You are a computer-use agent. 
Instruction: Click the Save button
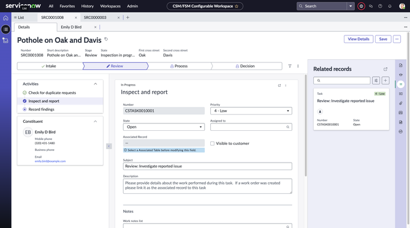click(x=383, y=39)
